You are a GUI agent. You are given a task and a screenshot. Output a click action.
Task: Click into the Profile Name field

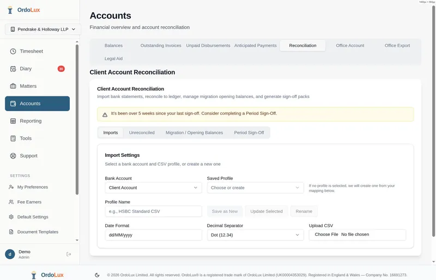click(153, 211)
